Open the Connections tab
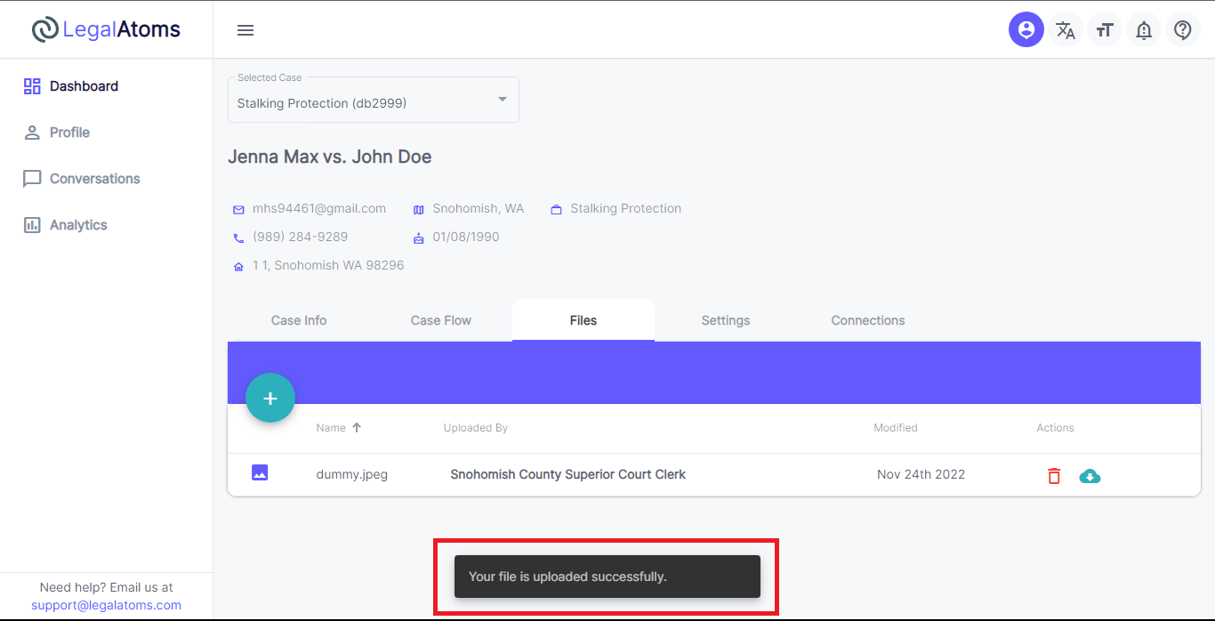This screenshot has height=621, width=1215. coord(868,320)
